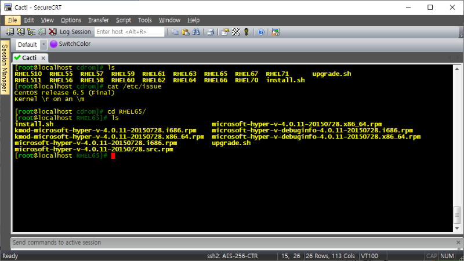Toggle Log Session button
This screenshot has height=261, width=464.
click(x=75, y=32)
